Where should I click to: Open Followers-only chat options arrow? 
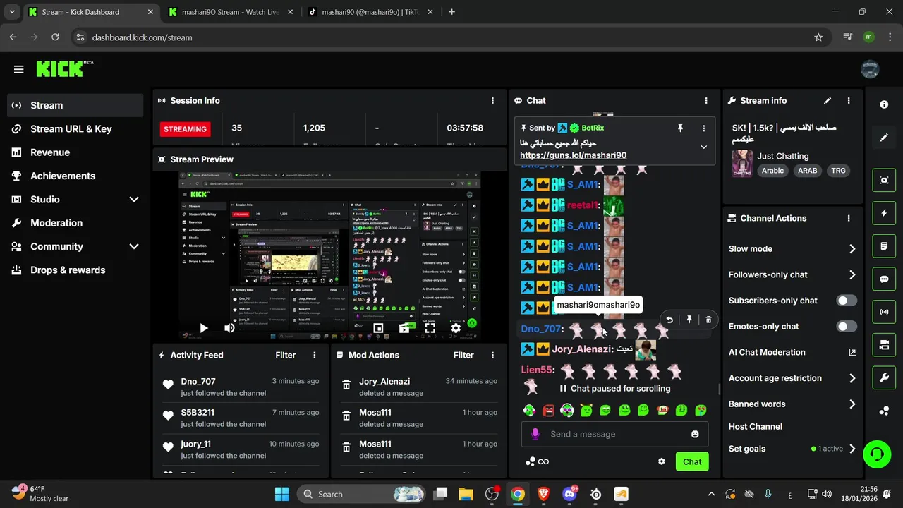[852, 275]
